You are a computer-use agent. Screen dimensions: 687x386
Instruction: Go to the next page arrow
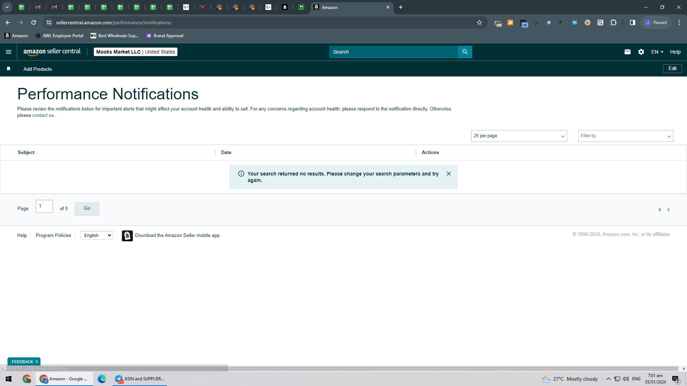pos(668,210)
